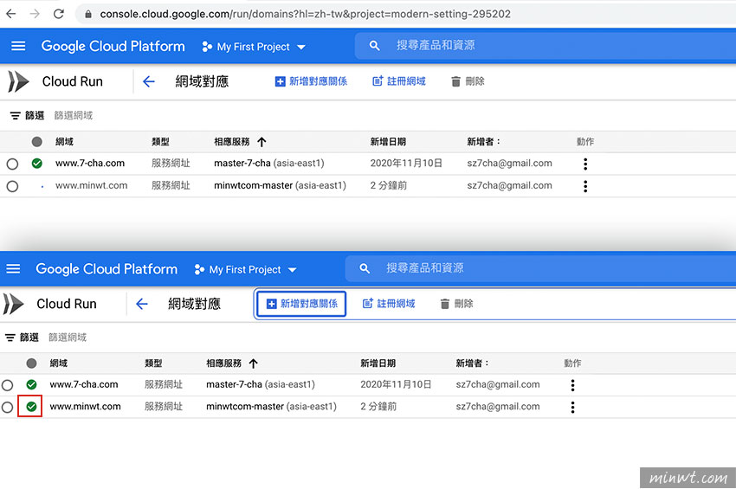736x489 pixels.
Task: Click the back arrow beside 網域對應 in lower panel
Action: click(x=142, y=304)
